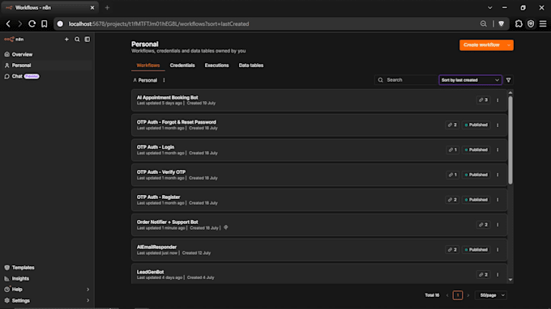Click link count badge on OTP Auth - Login
Screen dimensions: 551x309
coord(452,150)
